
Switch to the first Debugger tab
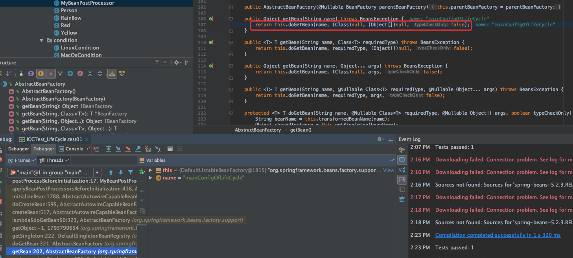pos(19,149)
